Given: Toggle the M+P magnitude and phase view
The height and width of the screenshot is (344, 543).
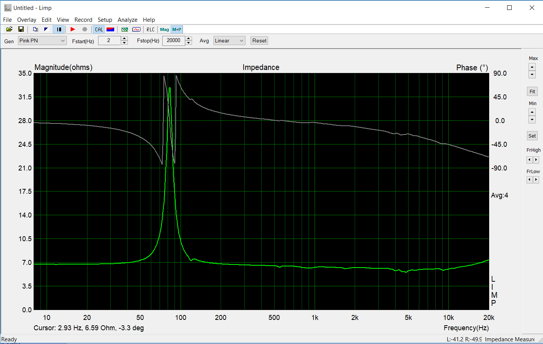Looking at the screenshot, I should pyautogui.click(x=177, y=29).
